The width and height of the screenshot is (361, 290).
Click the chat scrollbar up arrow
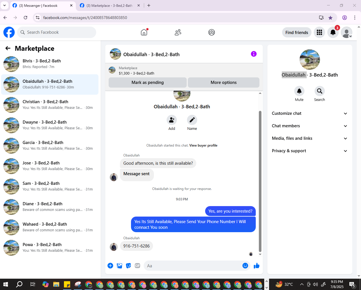coord(260,93)
